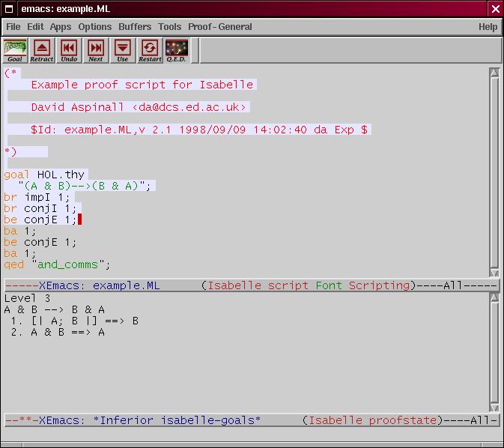Expand the Options menu
This screenshot has width=504, height=448.
coord(95,27)
